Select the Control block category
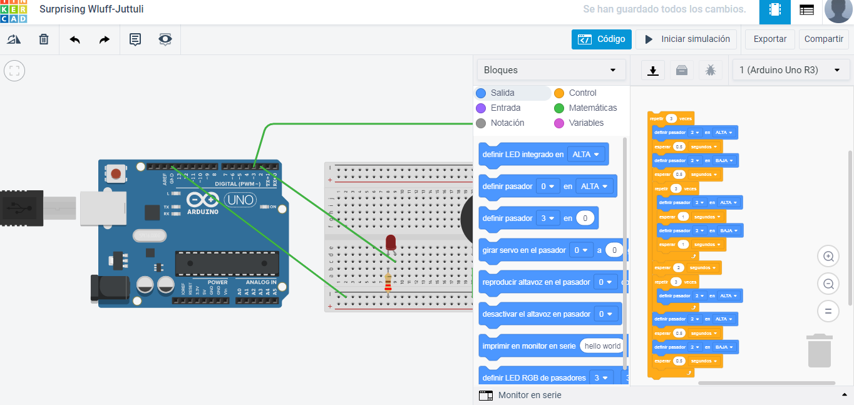The width and height of the screenshot is (854, 405). point(582,93)
